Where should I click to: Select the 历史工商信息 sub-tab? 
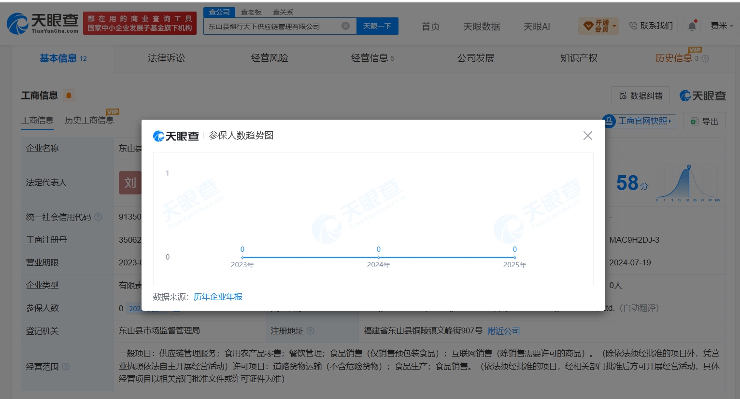click(x=89, y=120)
